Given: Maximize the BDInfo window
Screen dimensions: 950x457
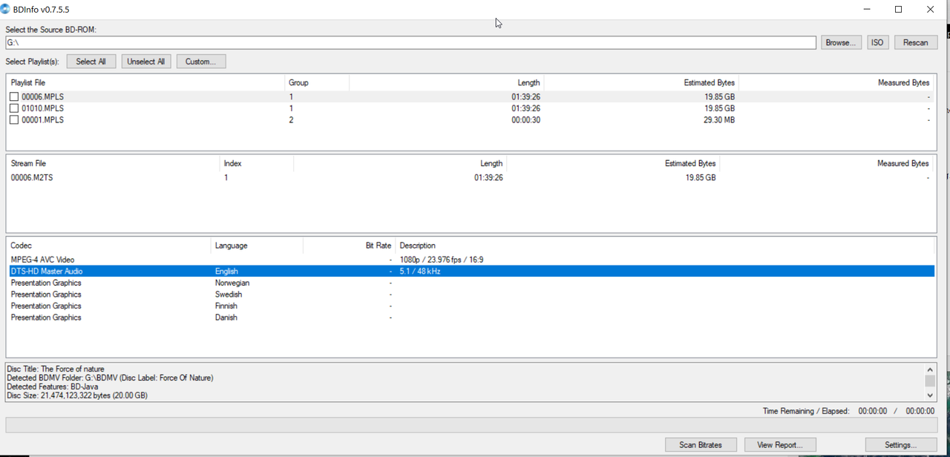Looking at the screenshot, I should tap(898, 10).
